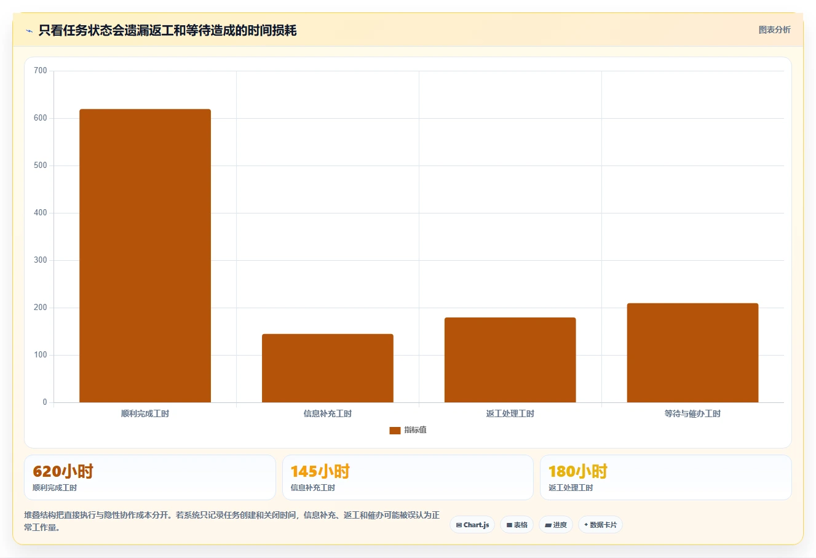Click x-axis label 顺利完成工时

tap(145, 413)
